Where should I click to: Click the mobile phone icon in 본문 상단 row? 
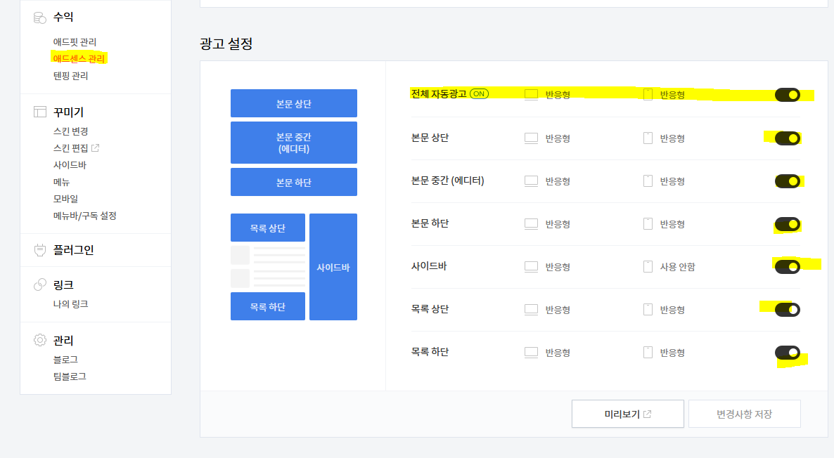pos(648,138)
